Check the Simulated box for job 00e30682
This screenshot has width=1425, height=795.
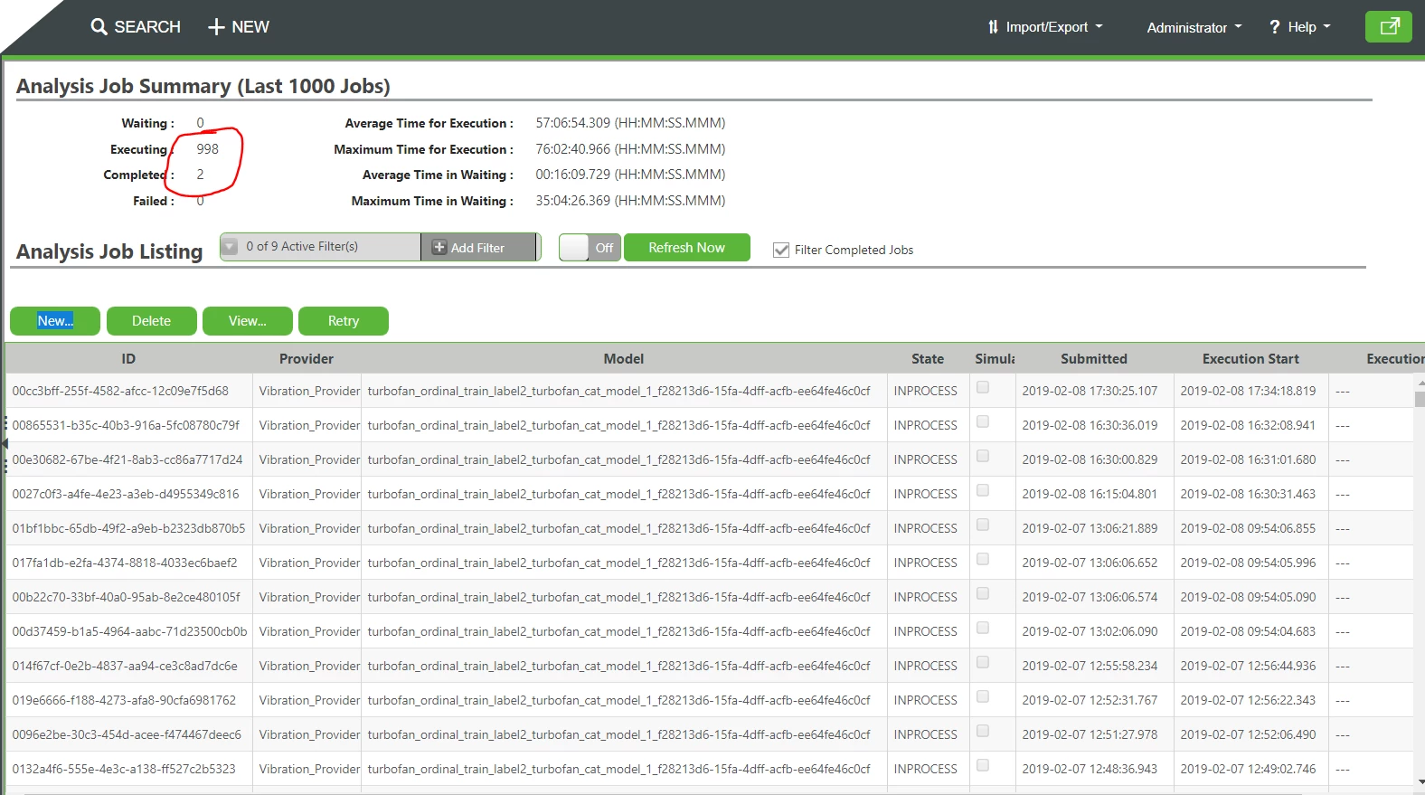[983, 456]
